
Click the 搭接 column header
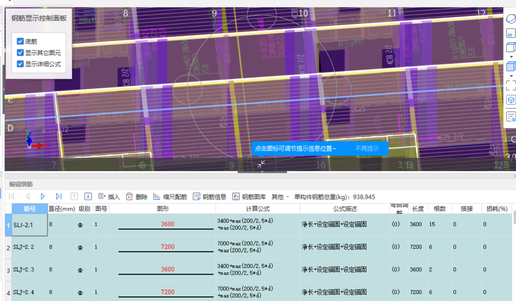(467, 209)
